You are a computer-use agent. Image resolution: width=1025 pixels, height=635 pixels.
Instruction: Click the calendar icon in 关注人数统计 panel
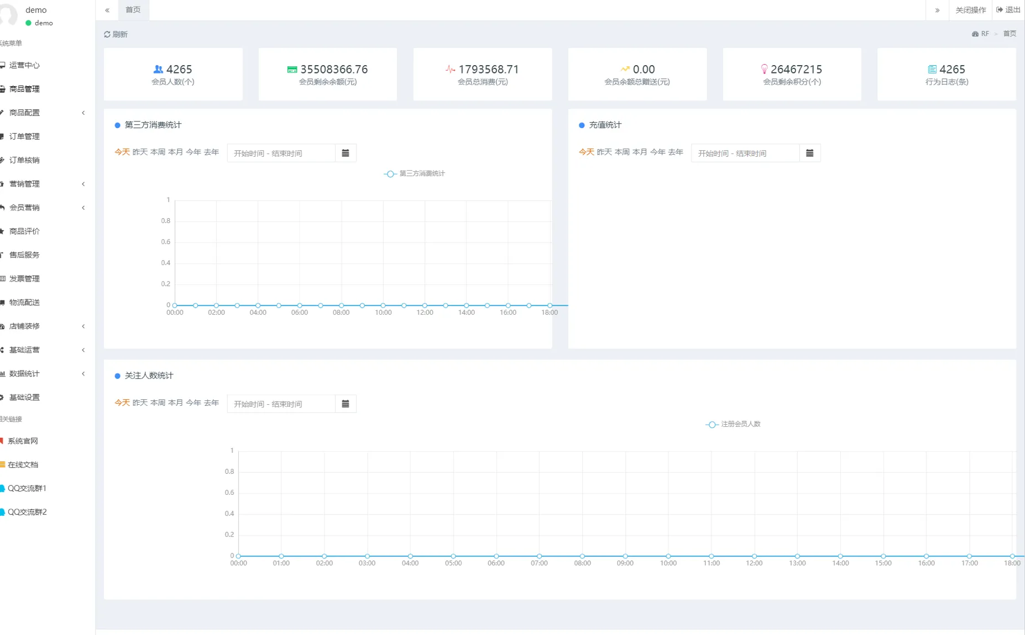(346, 404)
